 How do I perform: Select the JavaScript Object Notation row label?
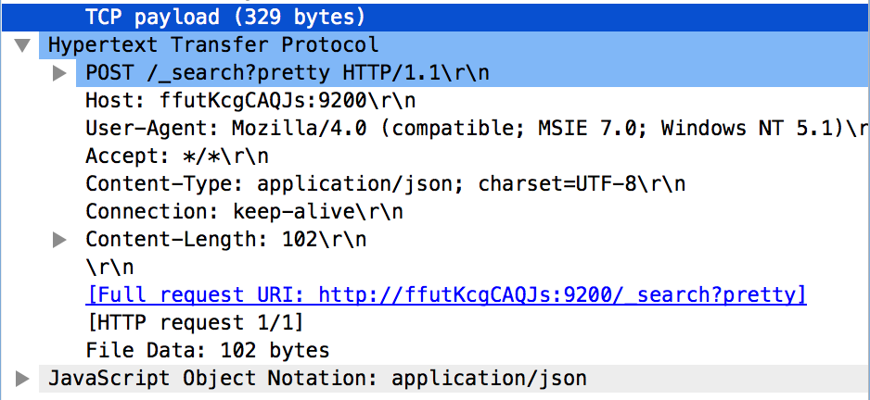(317, 378)
